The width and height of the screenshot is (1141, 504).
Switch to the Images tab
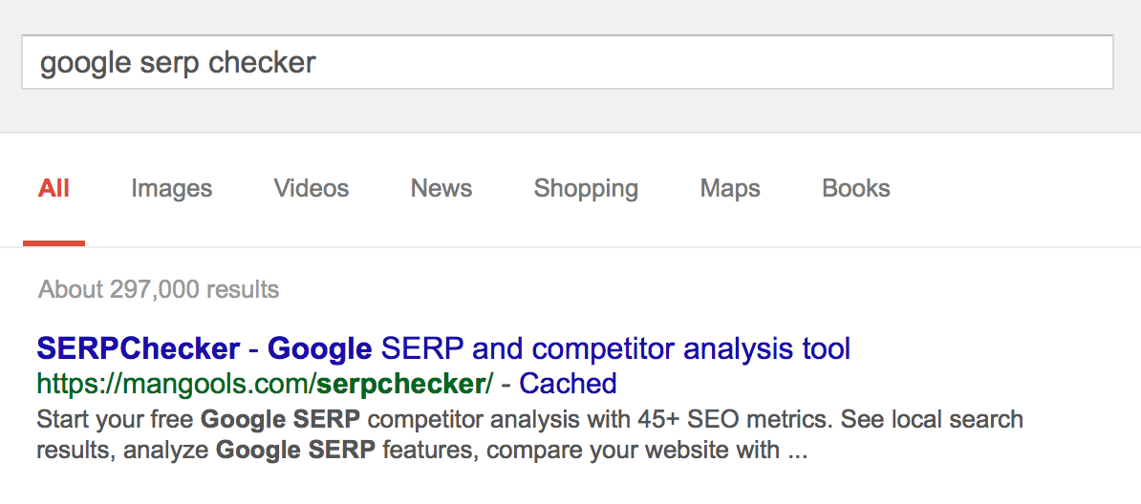point(172,188)
